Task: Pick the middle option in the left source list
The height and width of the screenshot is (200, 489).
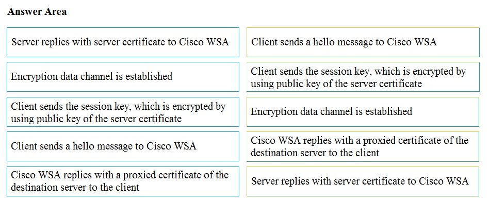Action: tap(123, 112)
